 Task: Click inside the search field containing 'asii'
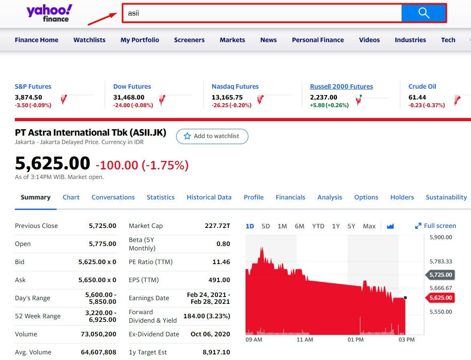(x=262, y=13)
